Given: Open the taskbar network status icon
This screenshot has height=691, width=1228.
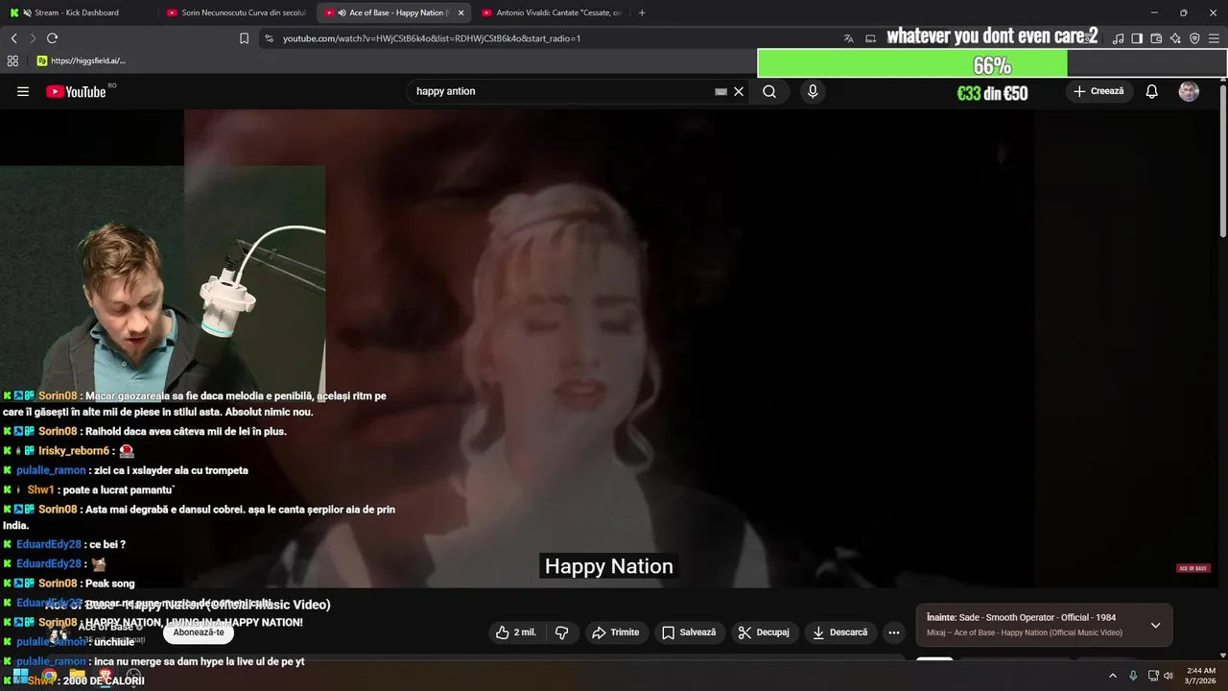Looking at the screenshot, I should 1153,676.
